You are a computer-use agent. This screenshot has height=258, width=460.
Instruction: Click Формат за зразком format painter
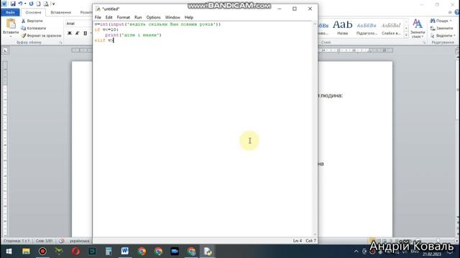click(x=42, y=35)
